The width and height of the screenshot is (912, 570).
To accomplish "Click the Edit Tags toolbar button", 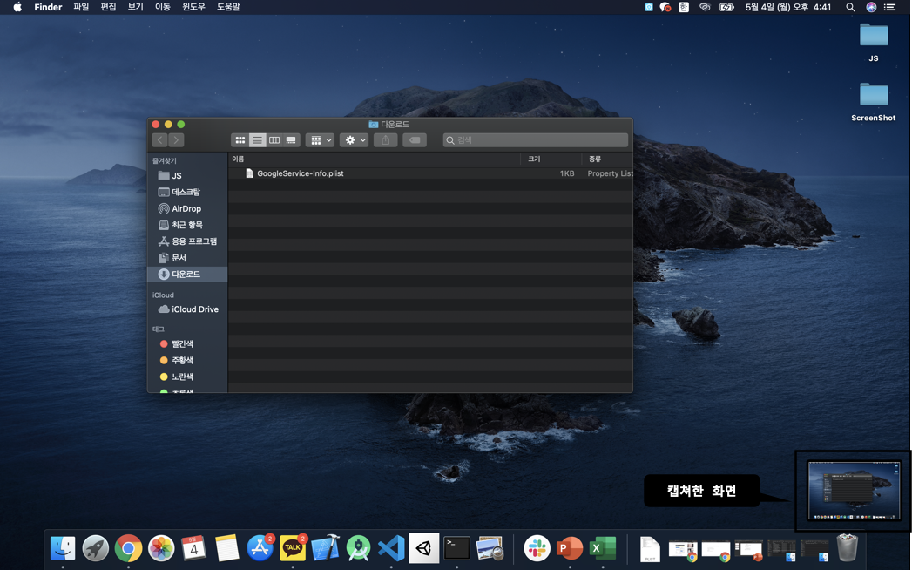I will (415, 140).
